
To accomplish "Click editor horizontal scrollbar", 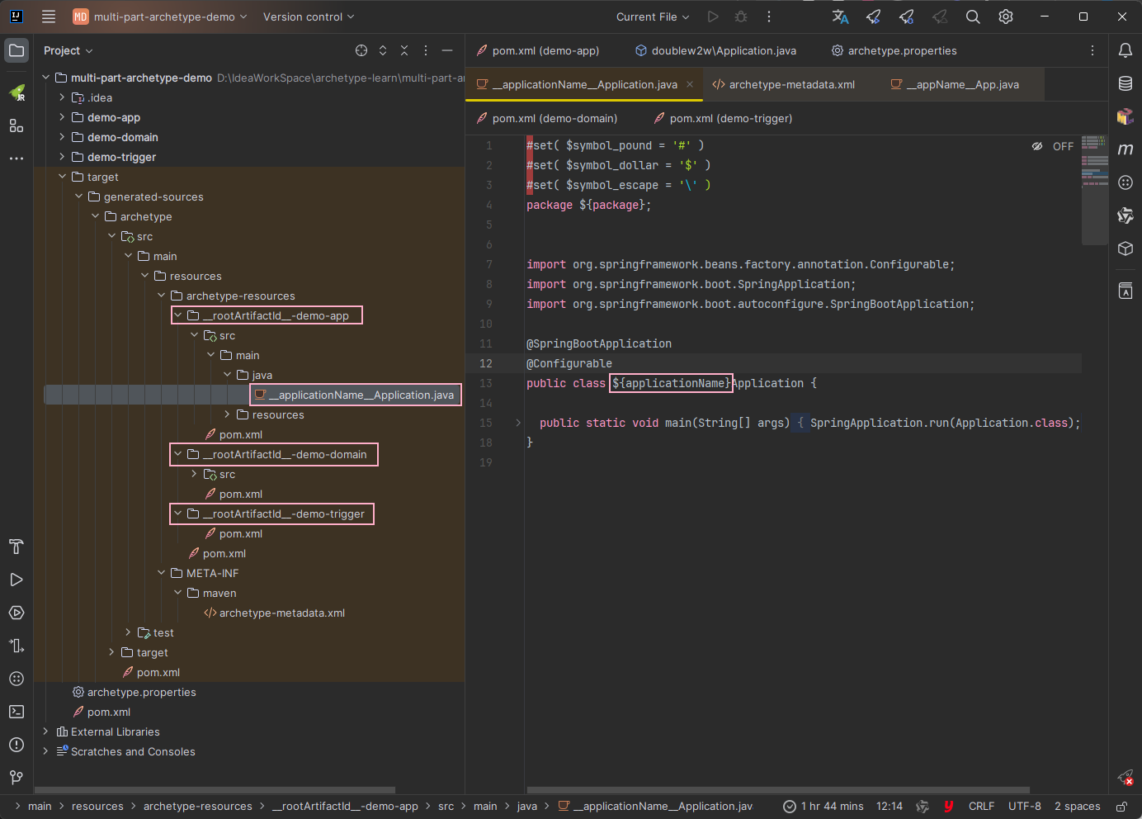I will pyautogui.click(x=778, y=790).
